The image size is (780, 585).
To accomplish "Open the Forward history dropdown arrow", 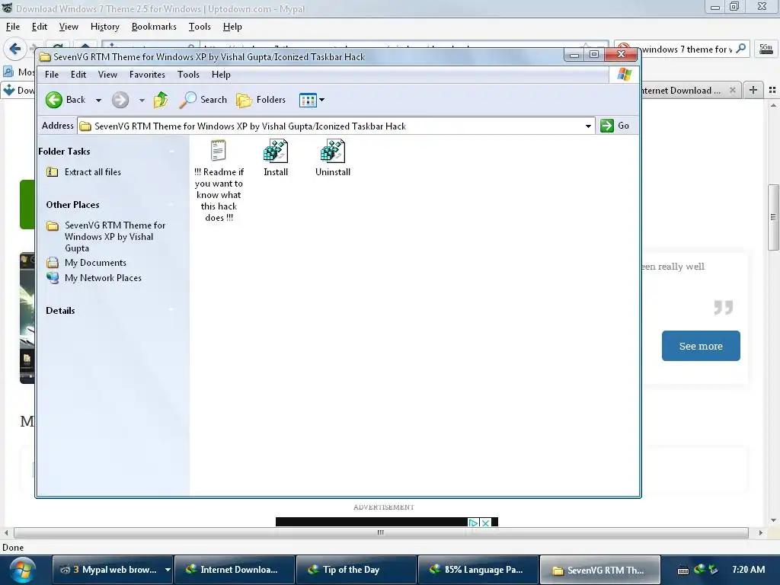I will tap(142, 101).
